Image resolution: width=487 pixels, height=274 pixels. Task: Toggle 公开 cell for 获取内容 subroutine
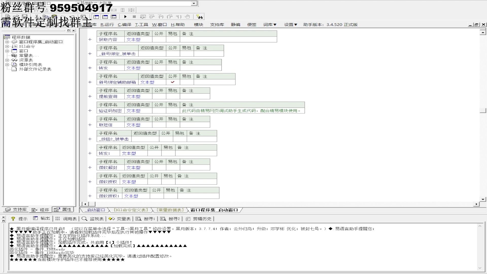click(x=159, y=40)
